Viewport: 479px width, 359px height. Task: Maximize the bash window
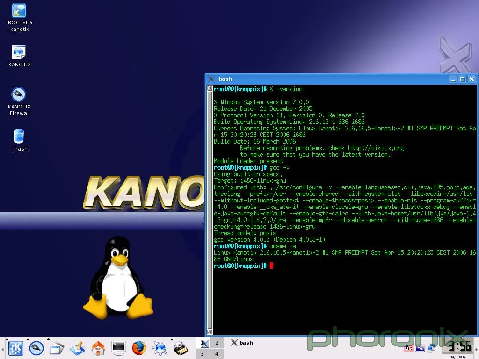463,79
